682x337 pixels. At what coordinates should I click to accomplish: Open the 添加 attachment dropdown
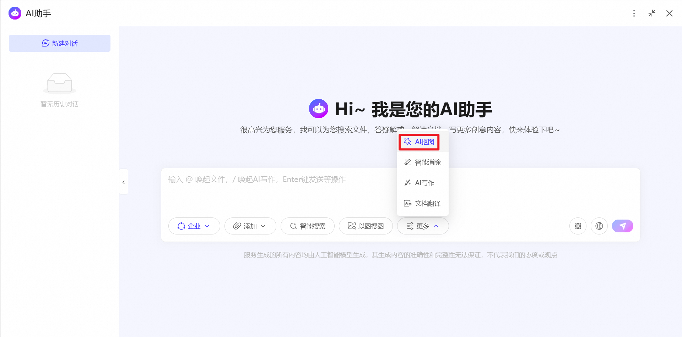pos(250,226)
